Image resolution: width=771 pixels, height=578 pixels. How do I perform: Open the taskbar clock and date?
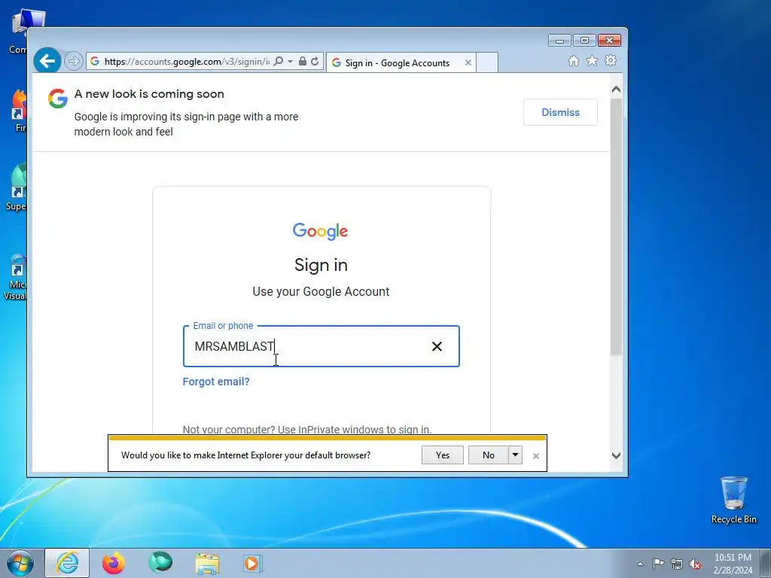tap(733, 564)
